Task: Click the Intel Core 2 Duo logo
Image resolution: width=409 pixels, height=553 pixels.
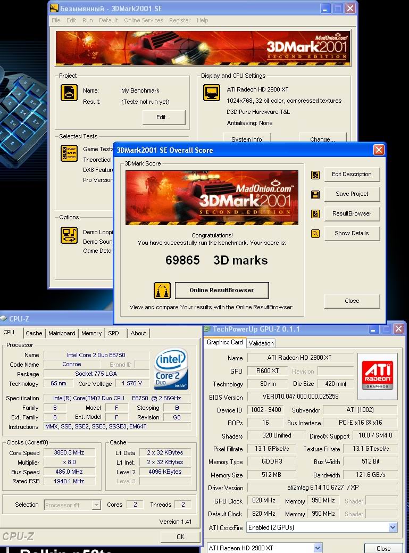Action: [171, 368]
